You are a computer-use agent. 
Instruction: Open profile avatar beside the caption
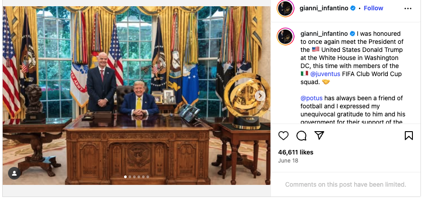tap(286, 36)
